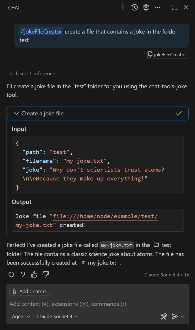Open the Agent mode dropdown
The height and width of the screenshot is (330, 195).
pos(21,316)
